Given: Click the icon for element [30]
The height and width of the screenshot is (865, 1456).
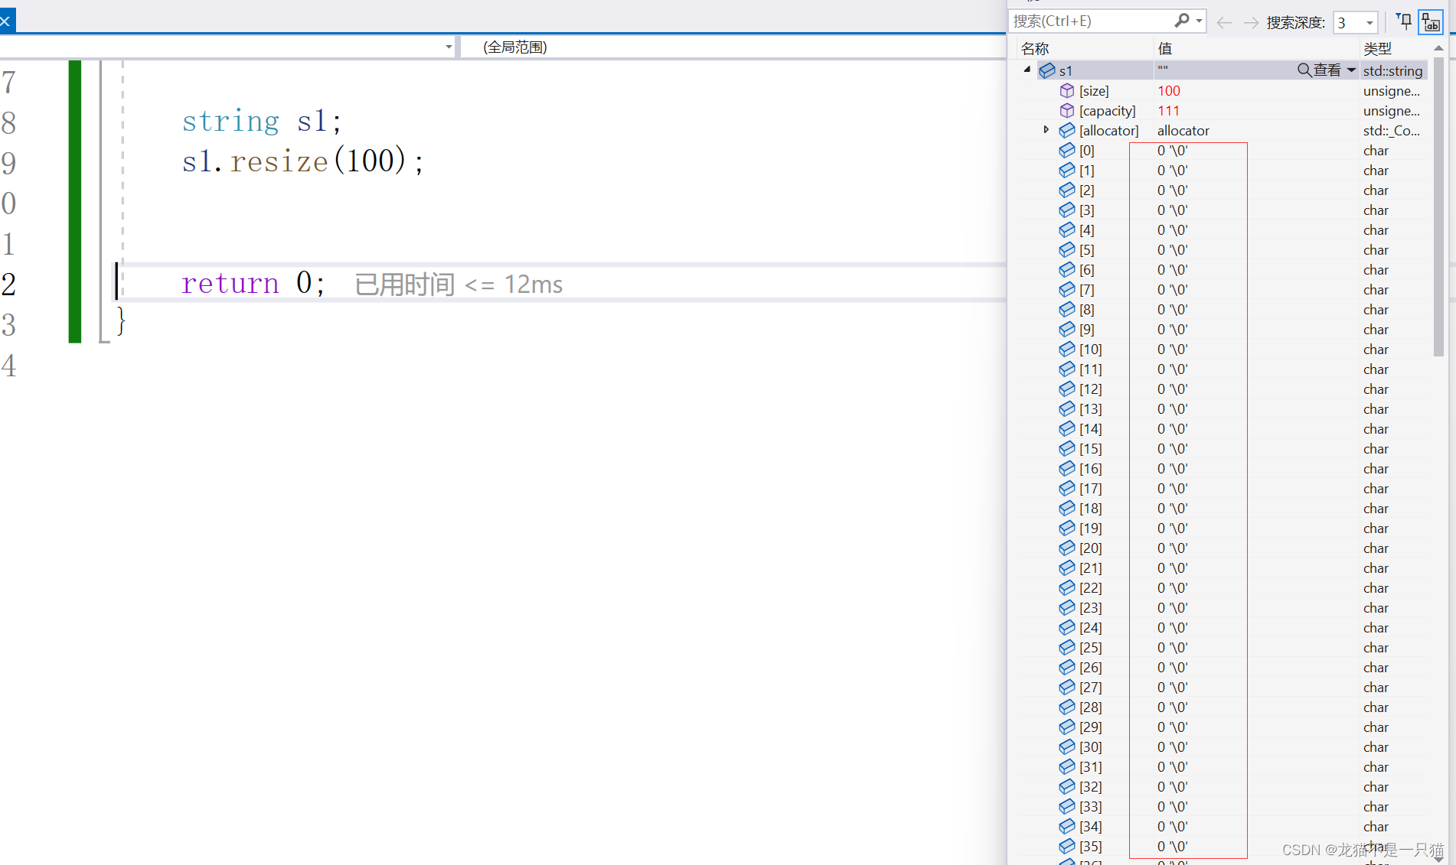Looking at the screenshot, I should tap(1067, 746).
